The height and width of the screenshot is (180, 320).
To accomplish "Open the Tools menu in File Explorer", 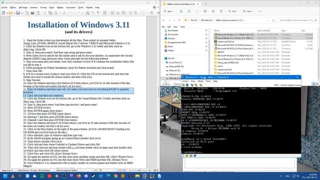I will pos(182,26).
